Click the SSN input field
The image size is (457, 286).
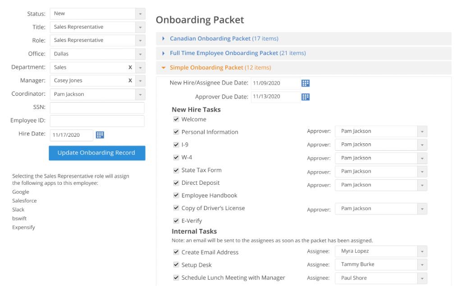click(97, 107)
